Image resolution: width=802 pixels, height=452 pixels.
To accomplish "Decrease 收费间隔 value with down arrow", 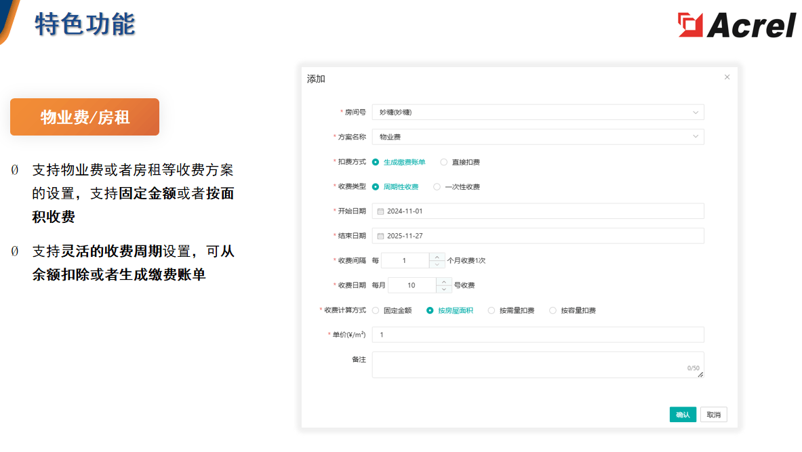I will tap(437, 264).
